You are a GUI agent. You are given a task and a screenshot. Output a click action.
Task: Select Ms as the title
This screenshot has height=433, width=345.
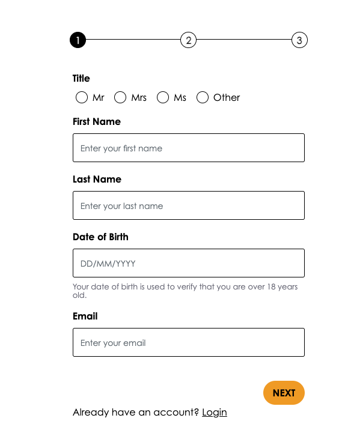click(163, 97)
